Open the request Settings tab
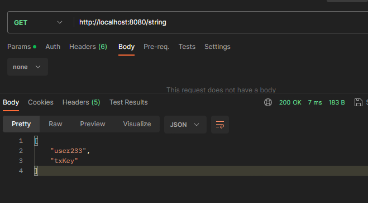The image size is (368, 203). tap(217, 47)
